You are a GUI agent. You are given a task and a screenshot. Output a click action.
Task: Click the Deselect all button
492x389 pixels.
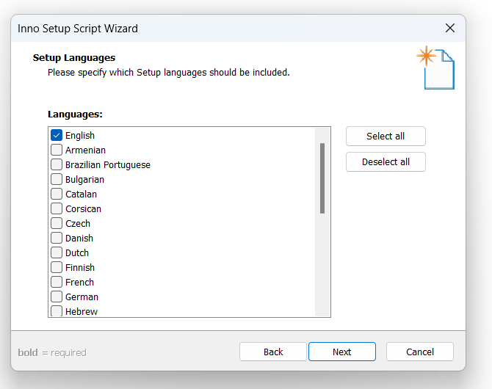[386, 162]
